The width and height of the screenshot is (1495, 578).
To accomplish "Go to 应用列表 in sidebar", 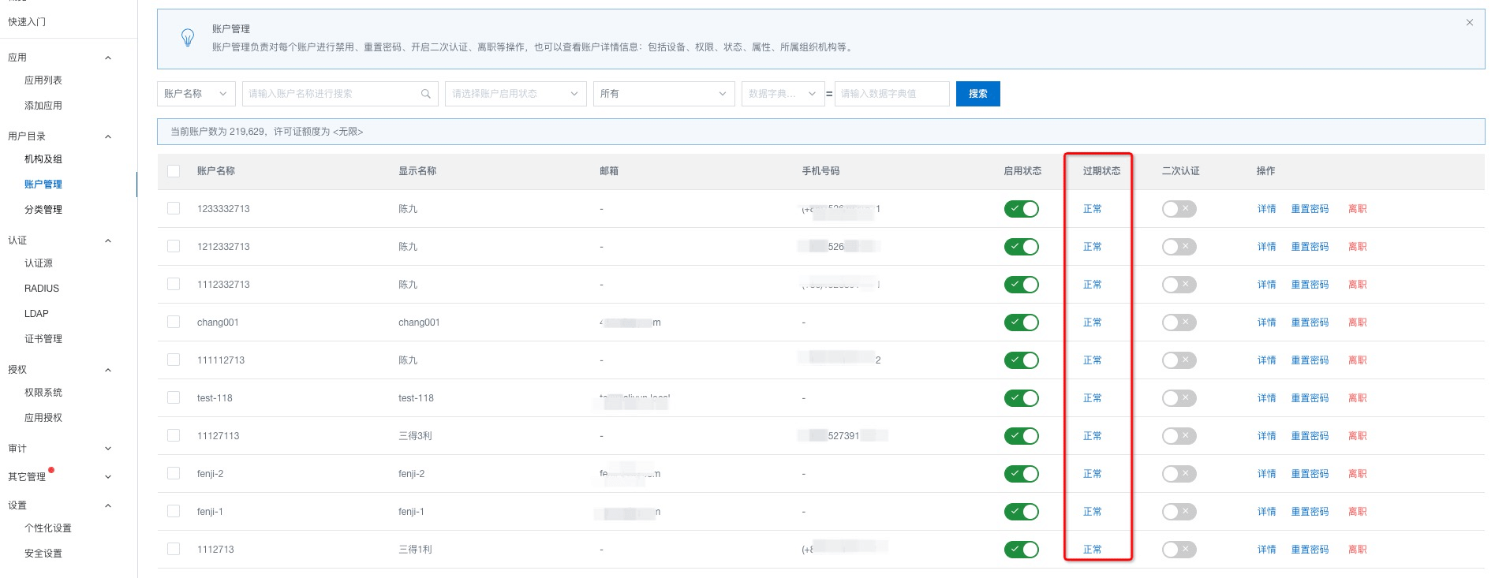I will 43,80.
